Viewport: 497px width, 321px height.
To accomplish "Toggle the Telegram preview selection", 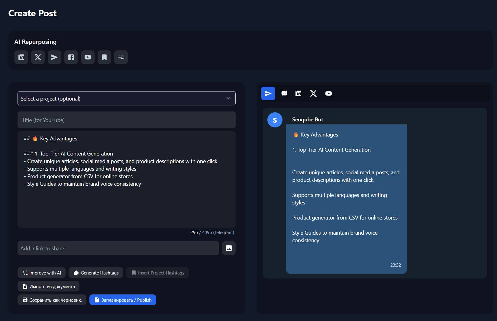I will click(268, 93).
